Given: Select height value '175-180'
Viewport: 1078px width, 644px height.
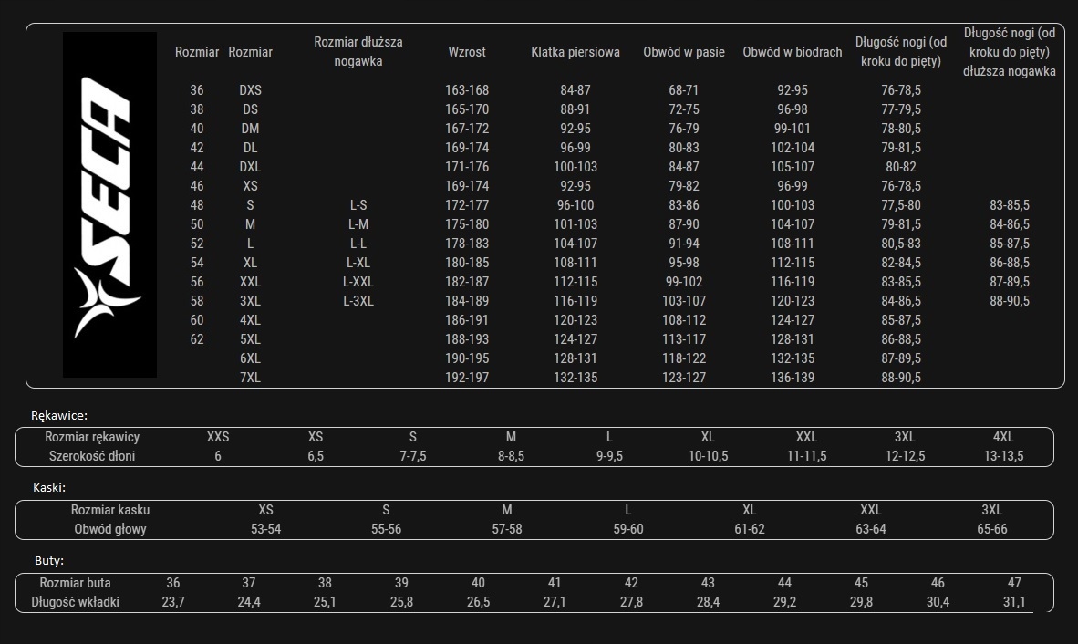Looking at the screenshot, I should pos(467,224).
